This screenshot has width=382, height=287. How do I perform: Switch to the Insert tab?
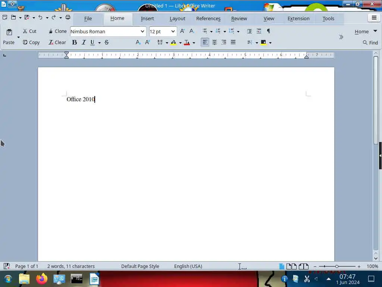pos(147,19)
